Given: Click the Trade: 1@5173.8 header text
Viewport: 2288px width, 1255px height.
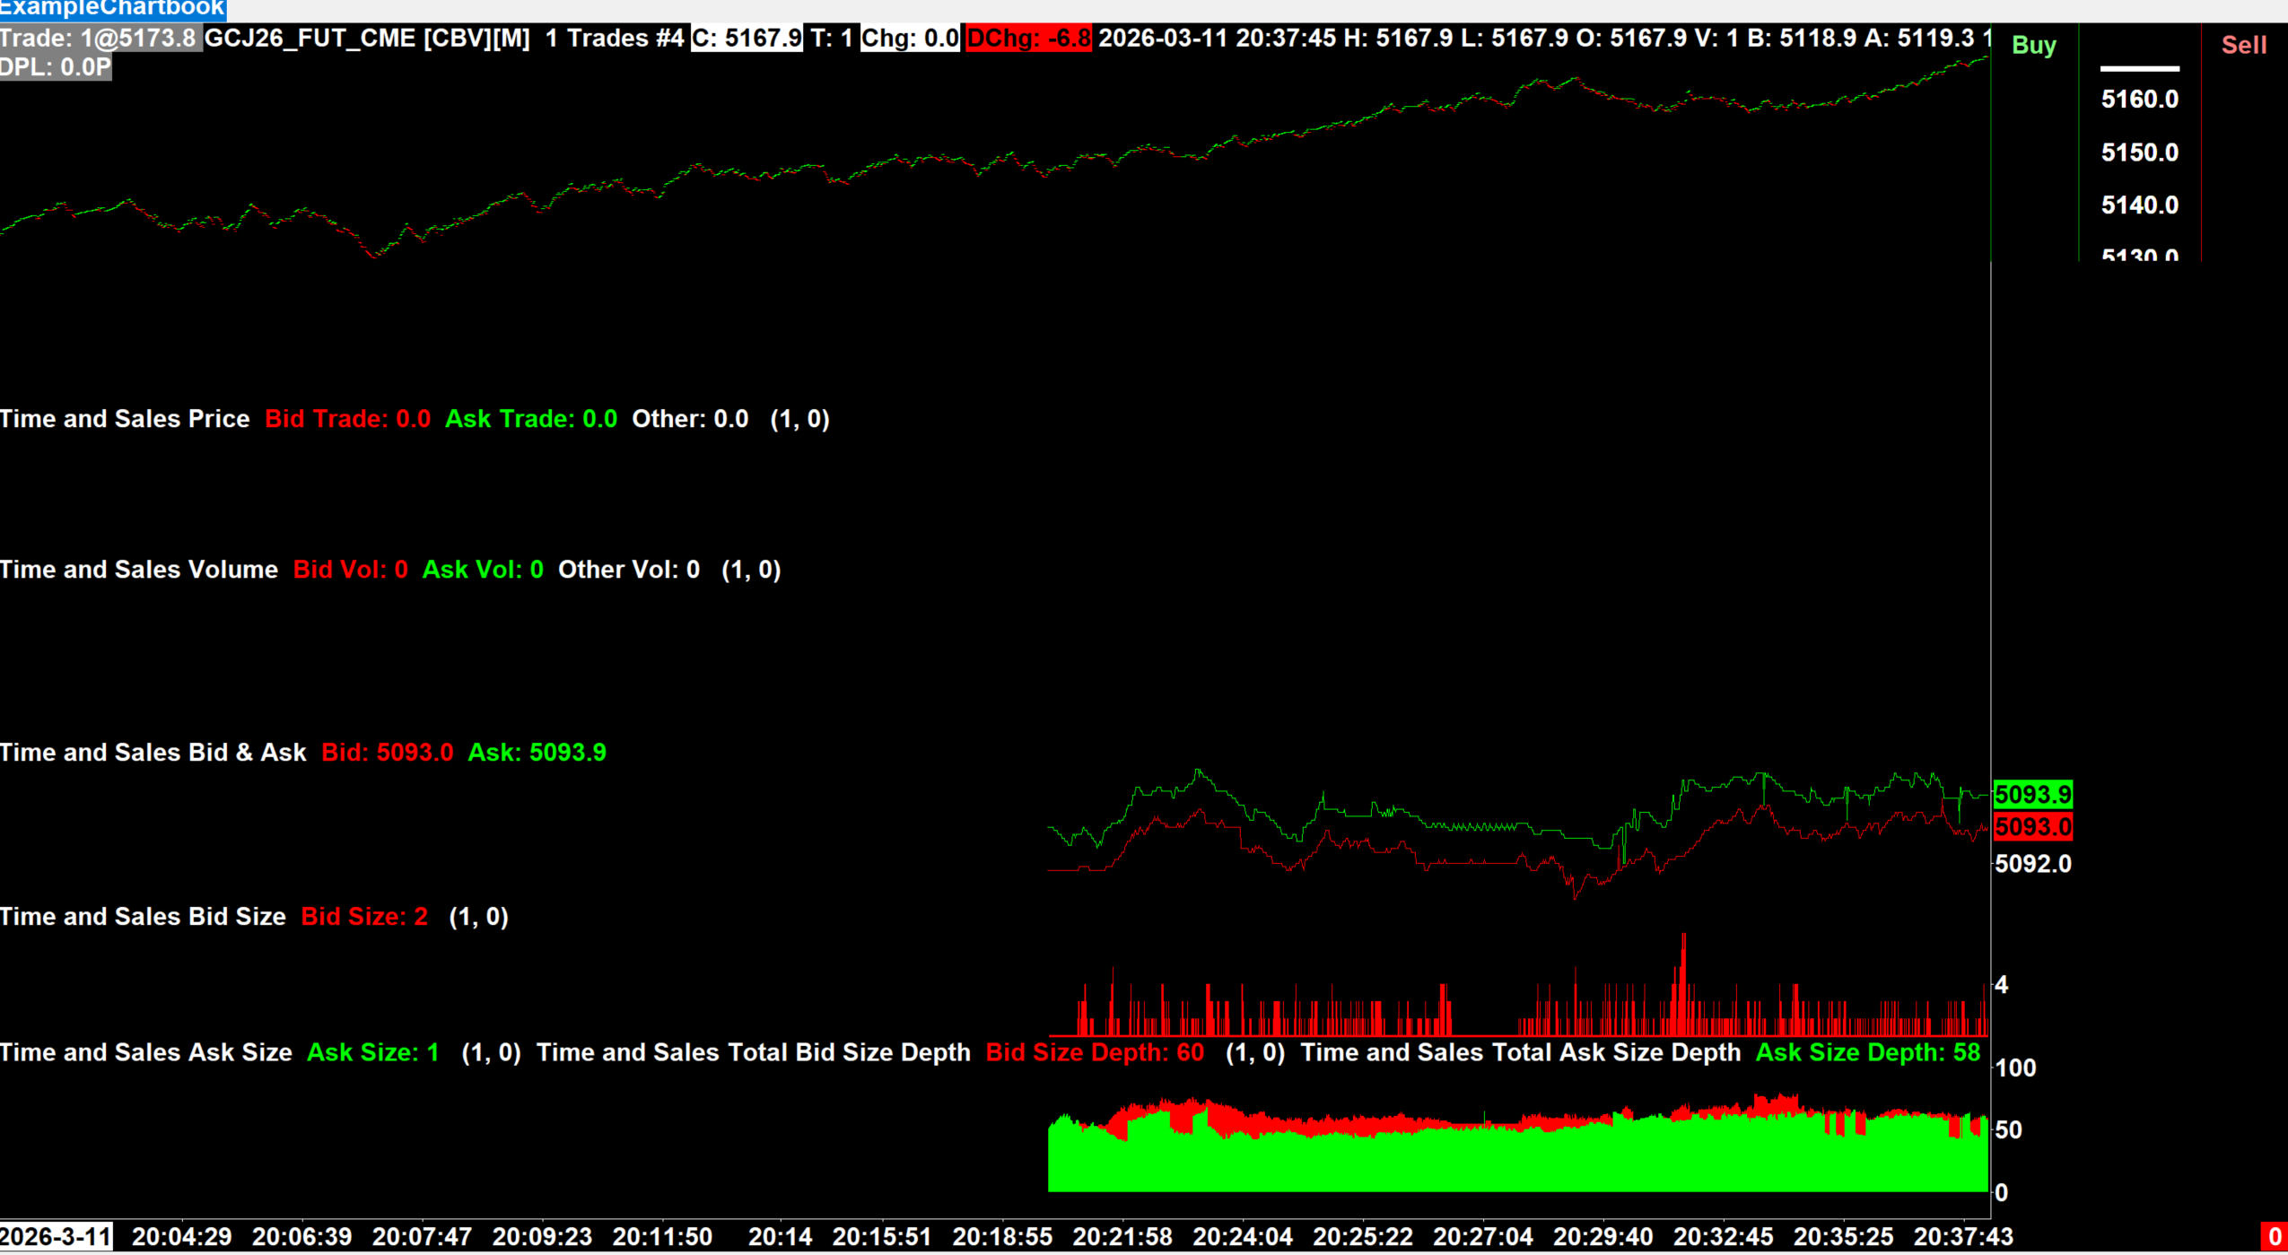Looking at the screenshot, I should click(99, 39).
